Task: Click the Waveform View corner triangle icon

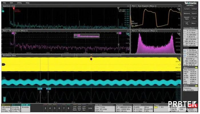Action: (179, 59)
